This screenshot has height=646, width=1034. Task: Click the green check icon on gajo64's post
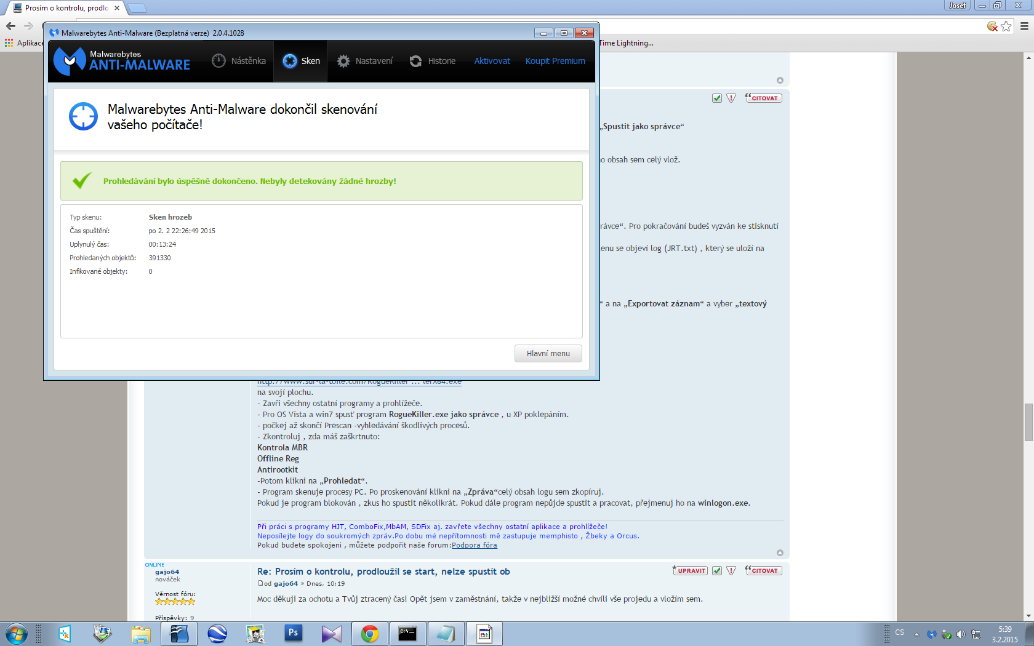717,570
